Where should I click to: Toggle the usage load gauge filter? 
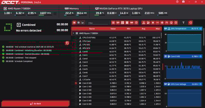pyautogui.click(x=171, y=23)
